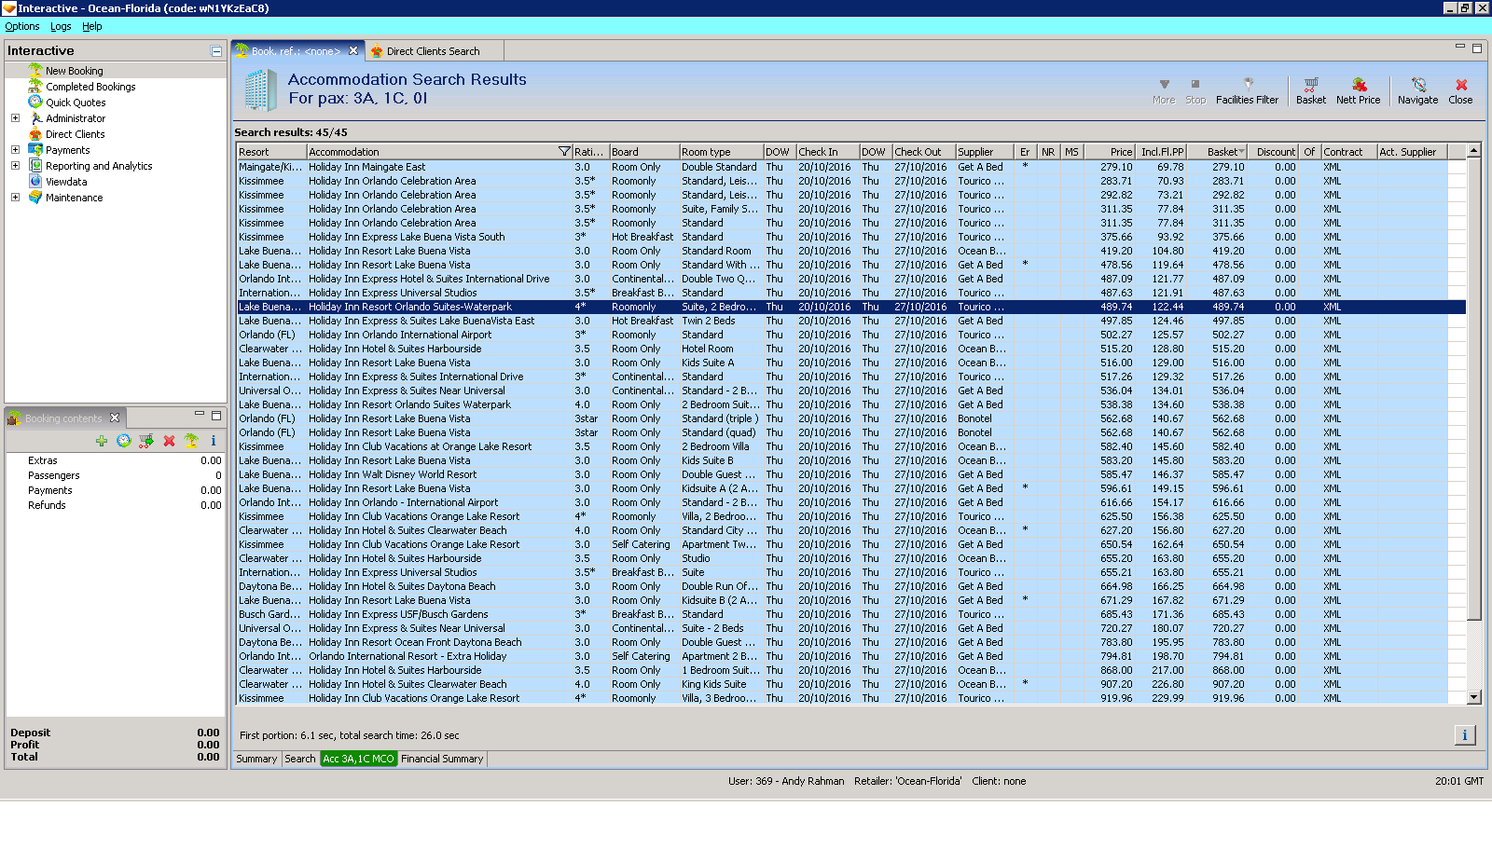Open the Help menu
The height and width of the screenshot is (863, 1492).
pos(92,26)
